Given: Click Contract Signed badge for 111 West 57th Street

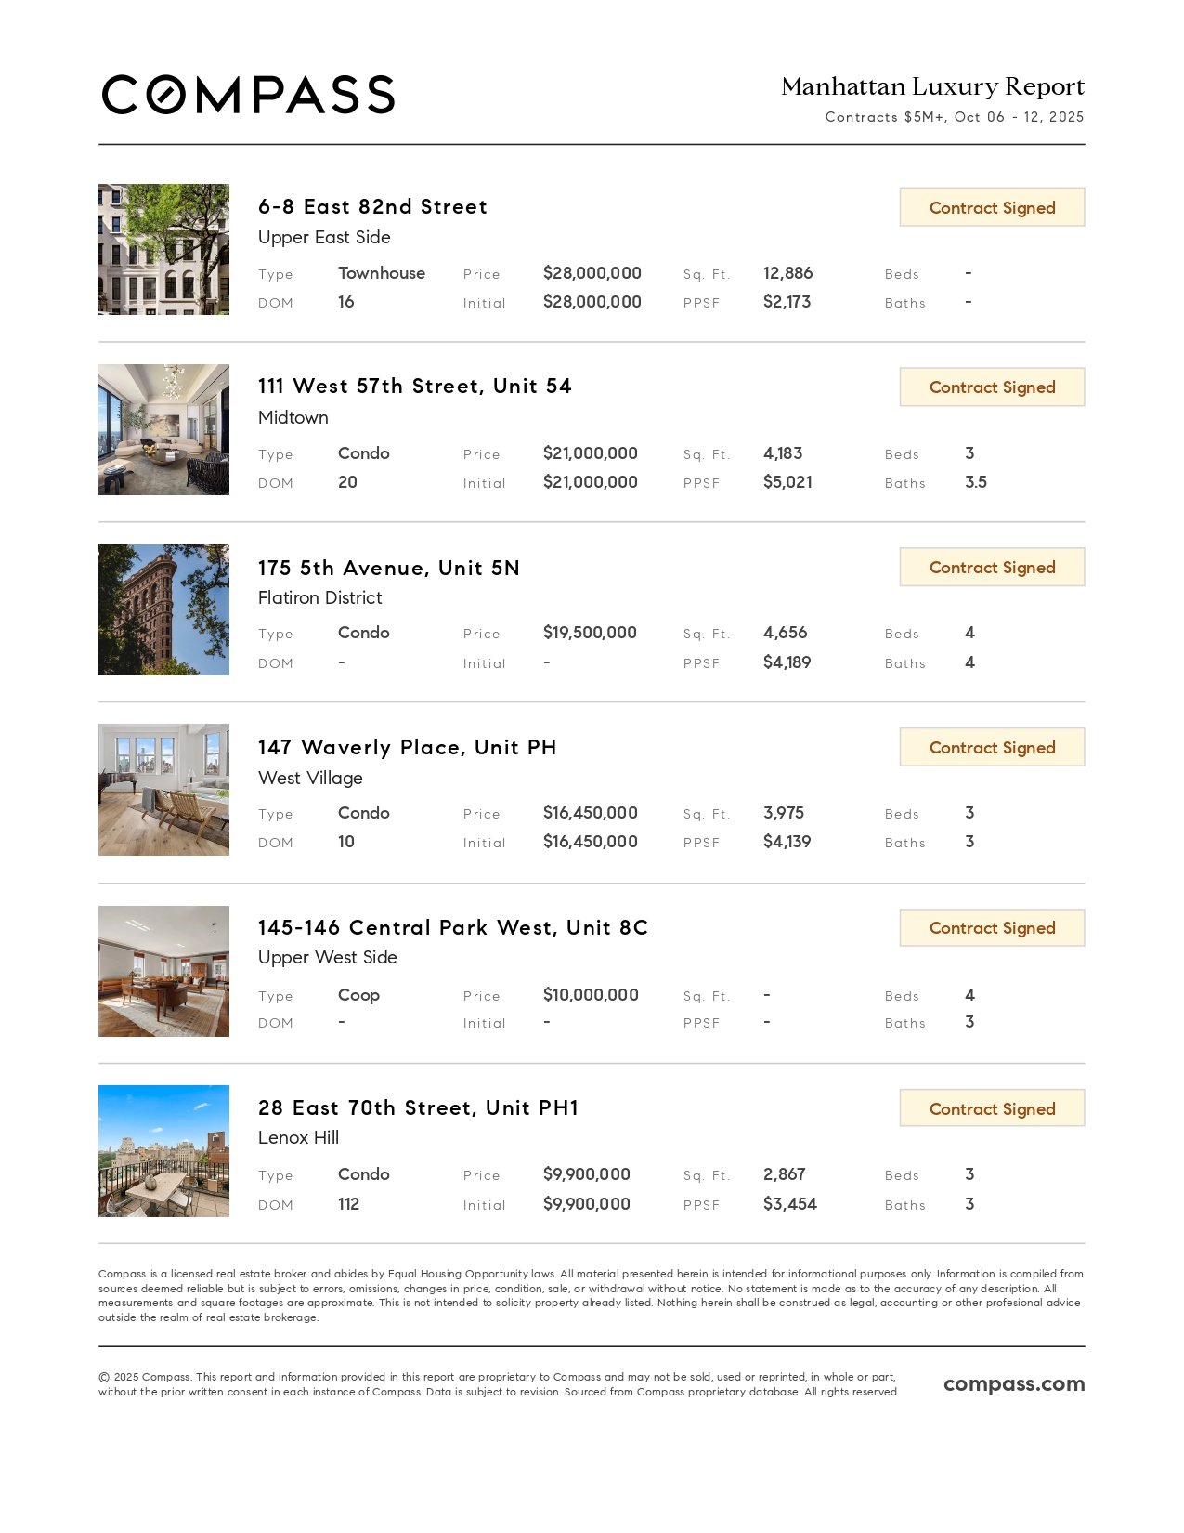Looking at the screenshot, I should click(992, 387).
